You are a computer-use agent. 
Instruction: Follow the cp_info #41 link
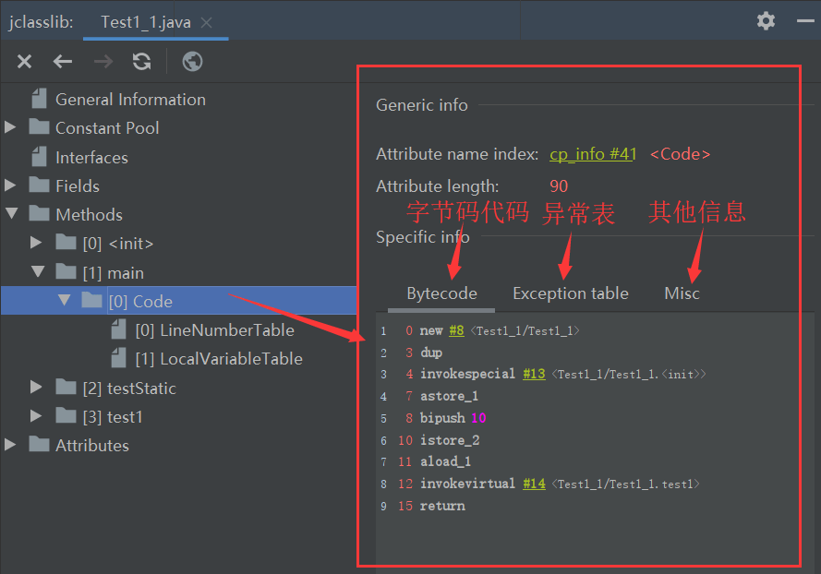[592, 154]
